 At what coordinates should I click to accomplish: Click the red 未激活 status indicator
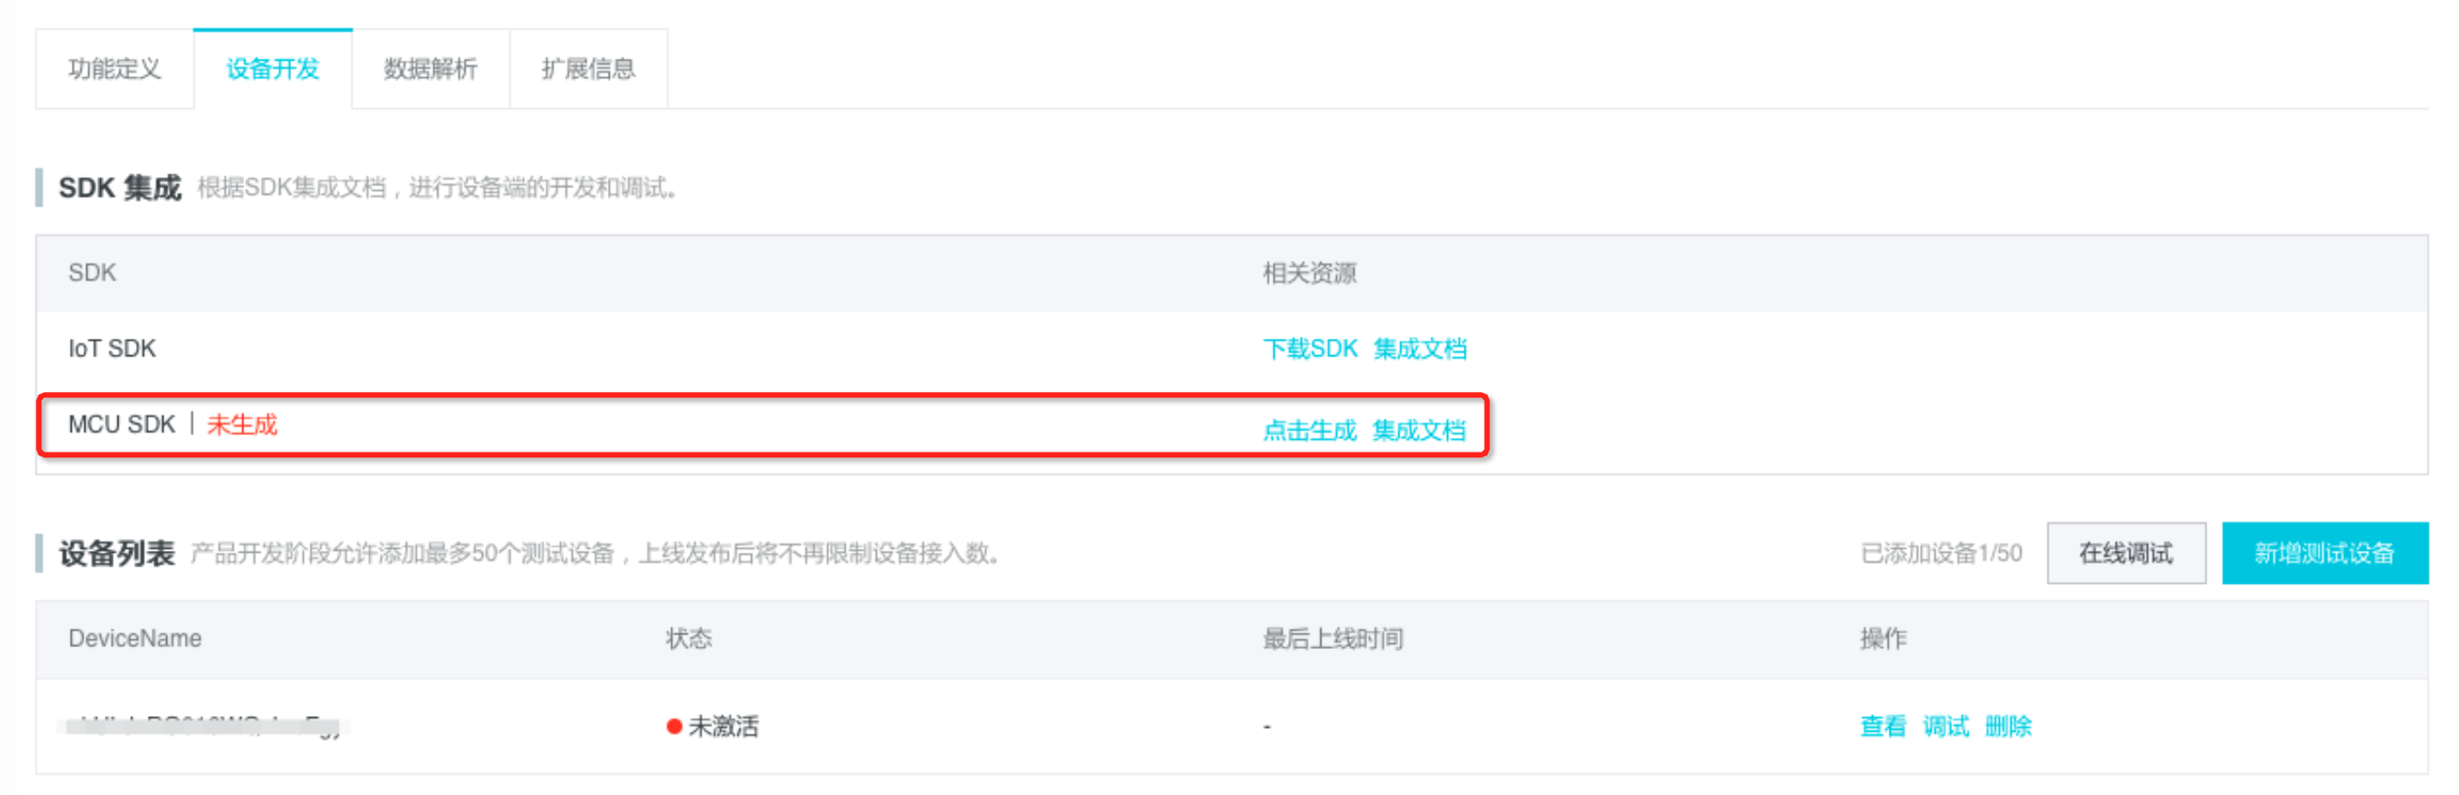[713, 727]
